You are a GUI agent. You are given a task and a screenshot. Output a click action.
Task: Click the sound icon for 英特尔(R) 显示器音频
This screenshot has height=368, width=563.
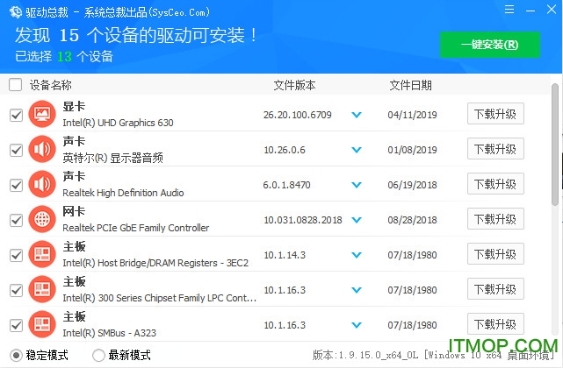(x=42, y=149)
